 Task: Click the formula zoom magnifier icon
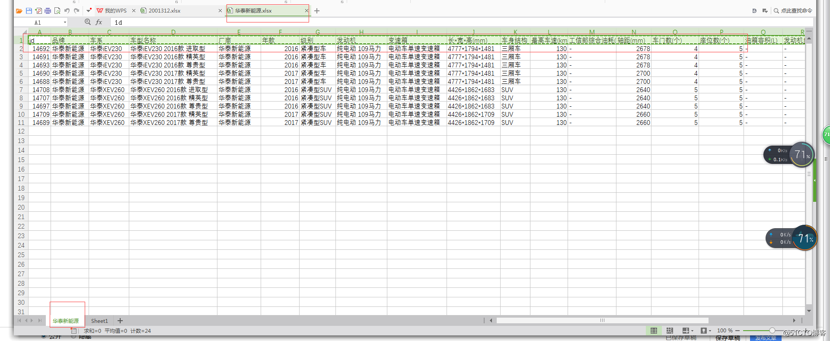(88, 22)
